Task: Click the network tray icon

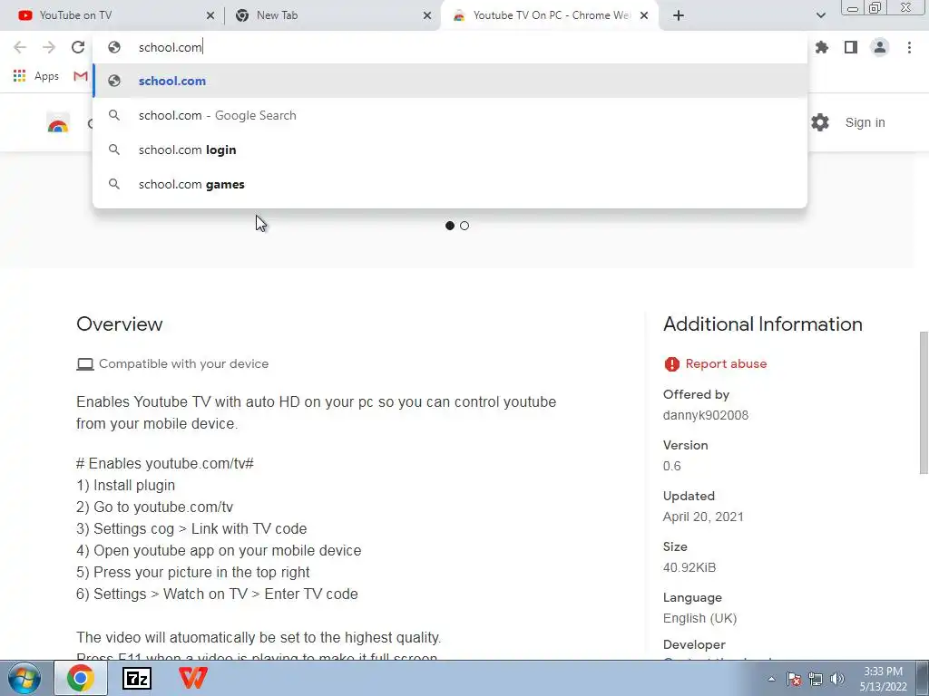Action: point(816,679)
